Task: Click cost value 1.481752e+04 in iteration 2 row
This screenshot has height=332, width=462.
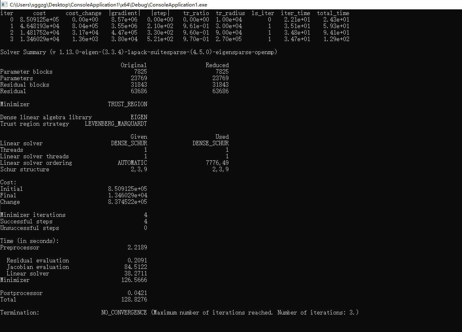Action: tap(40, 33)
